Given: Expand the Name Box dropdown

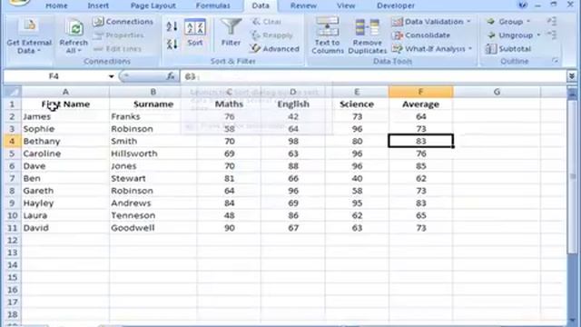Looking at the screenshot, I should coord(111,76).
